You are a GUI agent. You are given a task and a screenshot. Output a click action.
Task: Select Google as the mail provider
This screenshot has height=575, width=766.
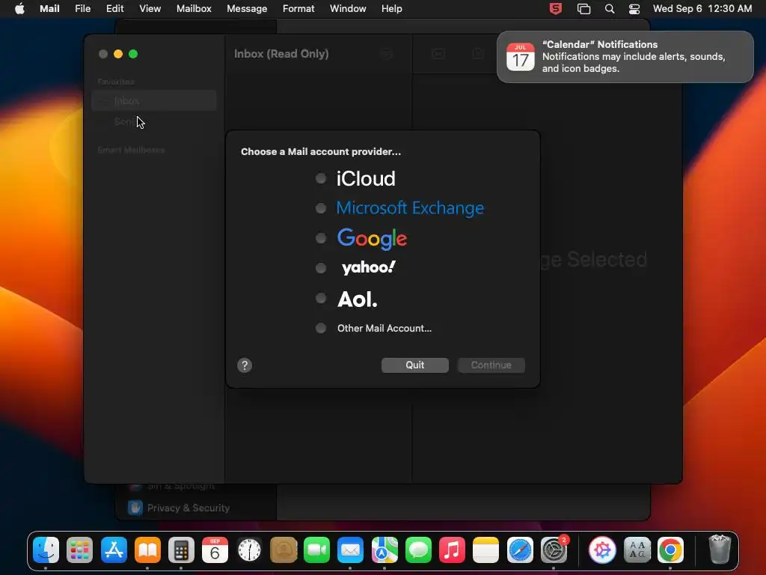point(320,238)
